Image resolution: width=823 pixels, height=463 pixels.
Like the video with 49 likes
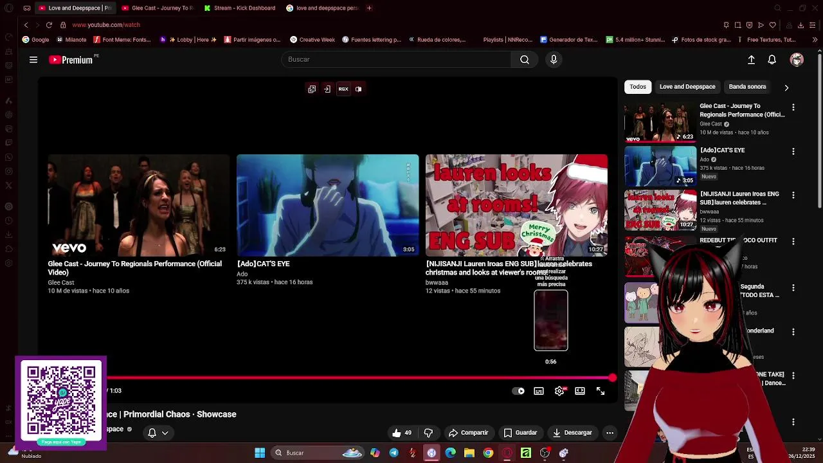[402, 433]
